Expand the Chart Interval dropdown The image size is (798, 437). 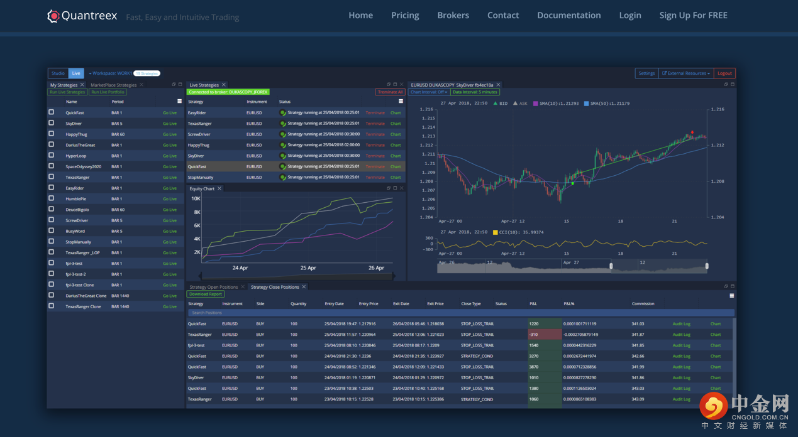[x=428, y=92]
